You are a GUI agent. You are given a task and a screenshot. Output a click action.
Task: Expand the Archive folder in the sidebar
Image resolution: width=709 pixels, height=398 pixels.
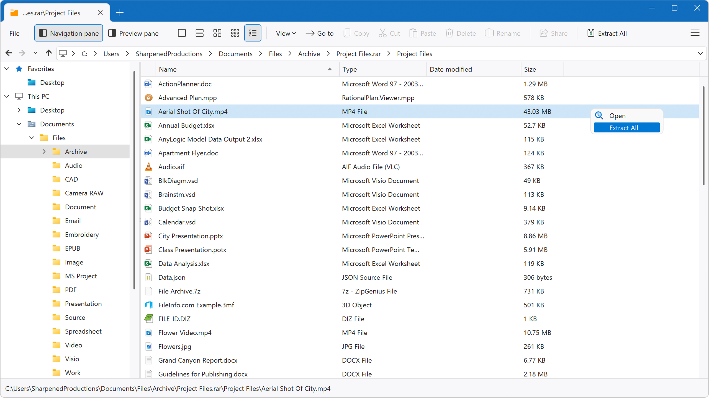tap(44, 151)
